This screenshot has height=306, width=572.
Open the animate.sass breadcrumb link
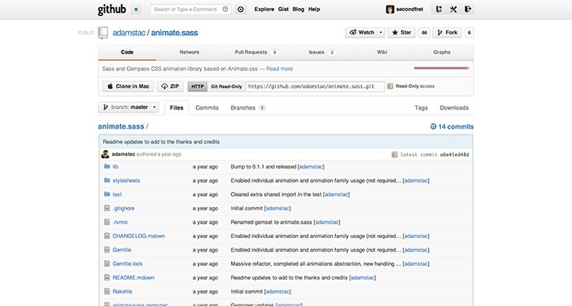coord(121,126)
